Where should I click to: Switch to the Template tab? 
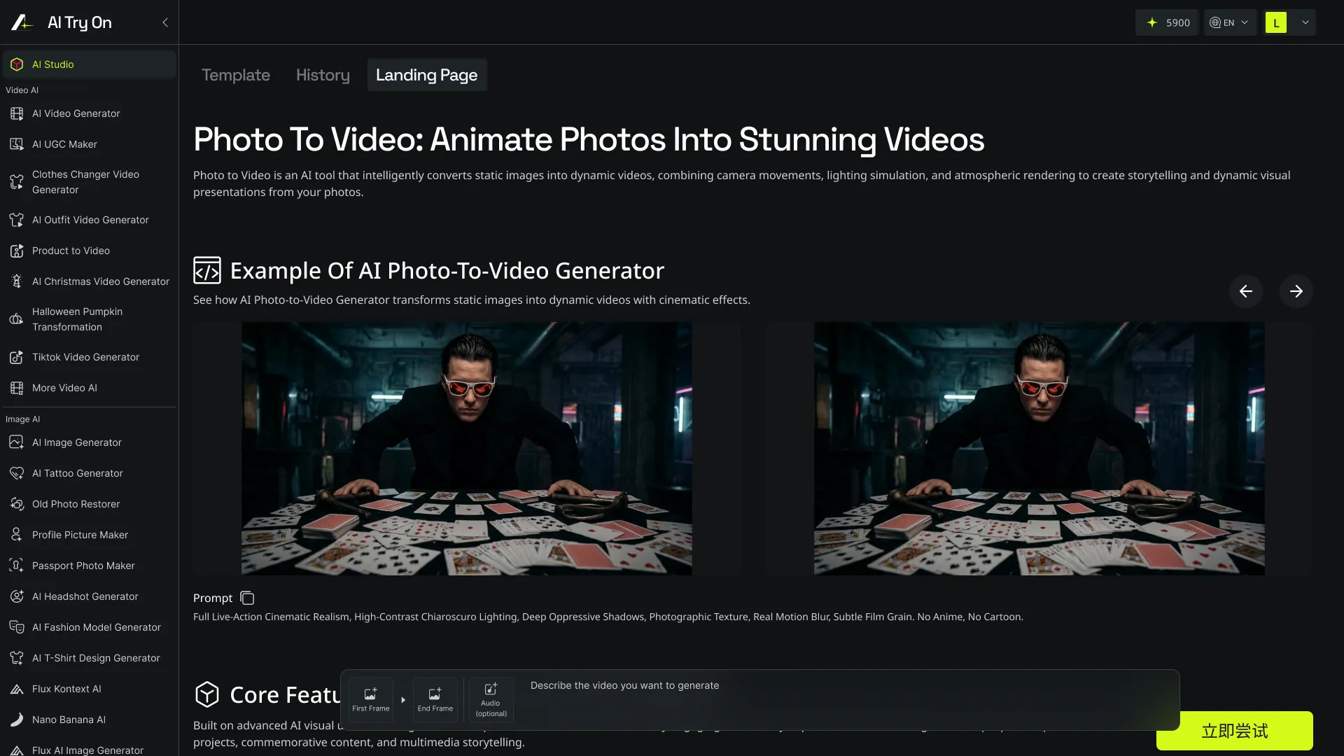point(236,75)
